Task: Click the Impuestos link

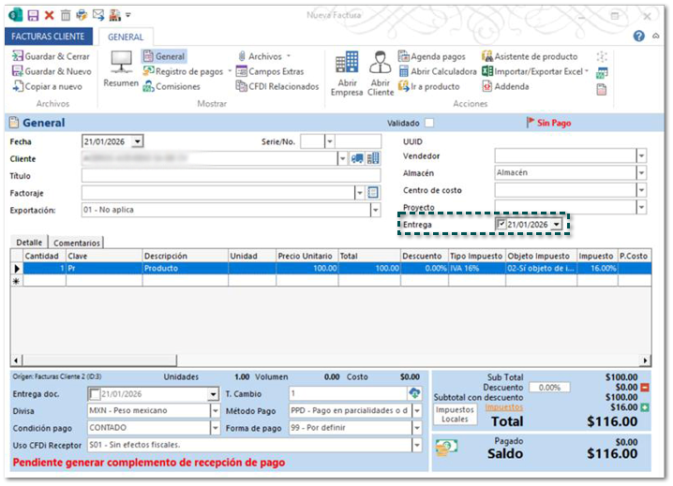Action: [x=503, y=407]
